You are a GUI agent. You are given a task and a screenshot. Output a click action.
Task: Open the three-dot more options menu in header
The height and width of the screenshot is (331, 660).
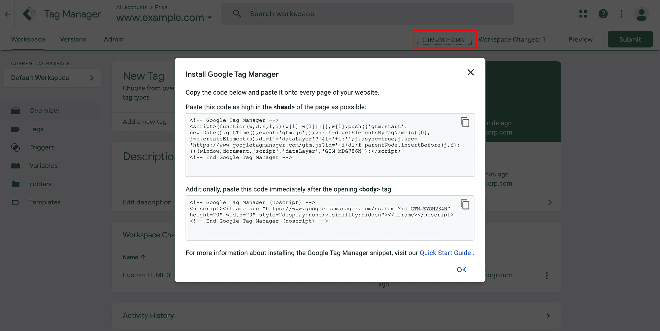[621, 14]
